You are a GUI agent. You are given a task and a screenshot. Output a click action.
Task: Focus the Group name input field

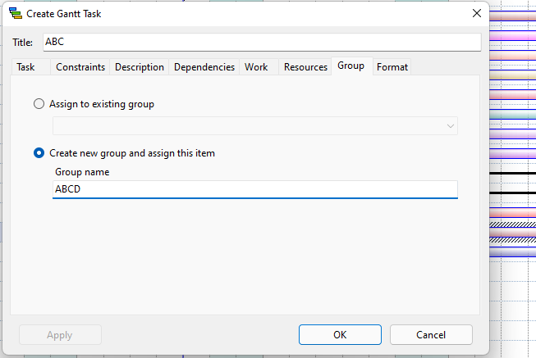pos(254,189)
